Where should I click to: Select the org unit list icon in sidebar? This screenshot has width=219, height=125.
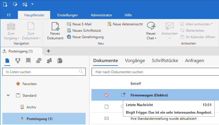coord(18,61)
